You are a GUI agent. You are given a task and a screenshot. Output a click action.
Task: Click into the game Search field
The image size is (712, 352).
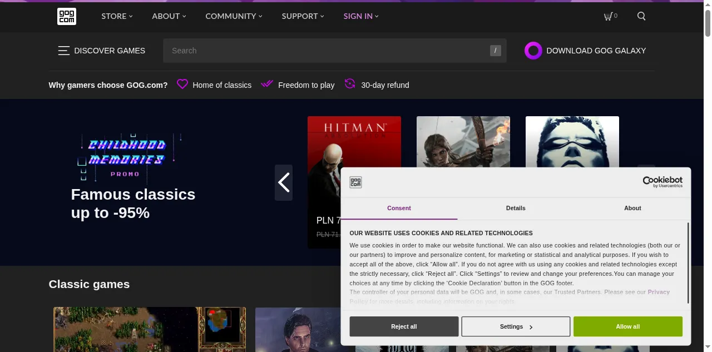(328, 51)
